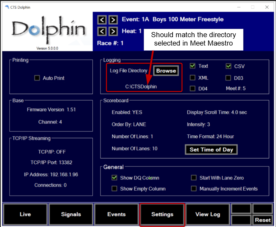Click the C:\CTSDolphin directory path
Screen dimensions: 276x227
(x=141, y=87)
